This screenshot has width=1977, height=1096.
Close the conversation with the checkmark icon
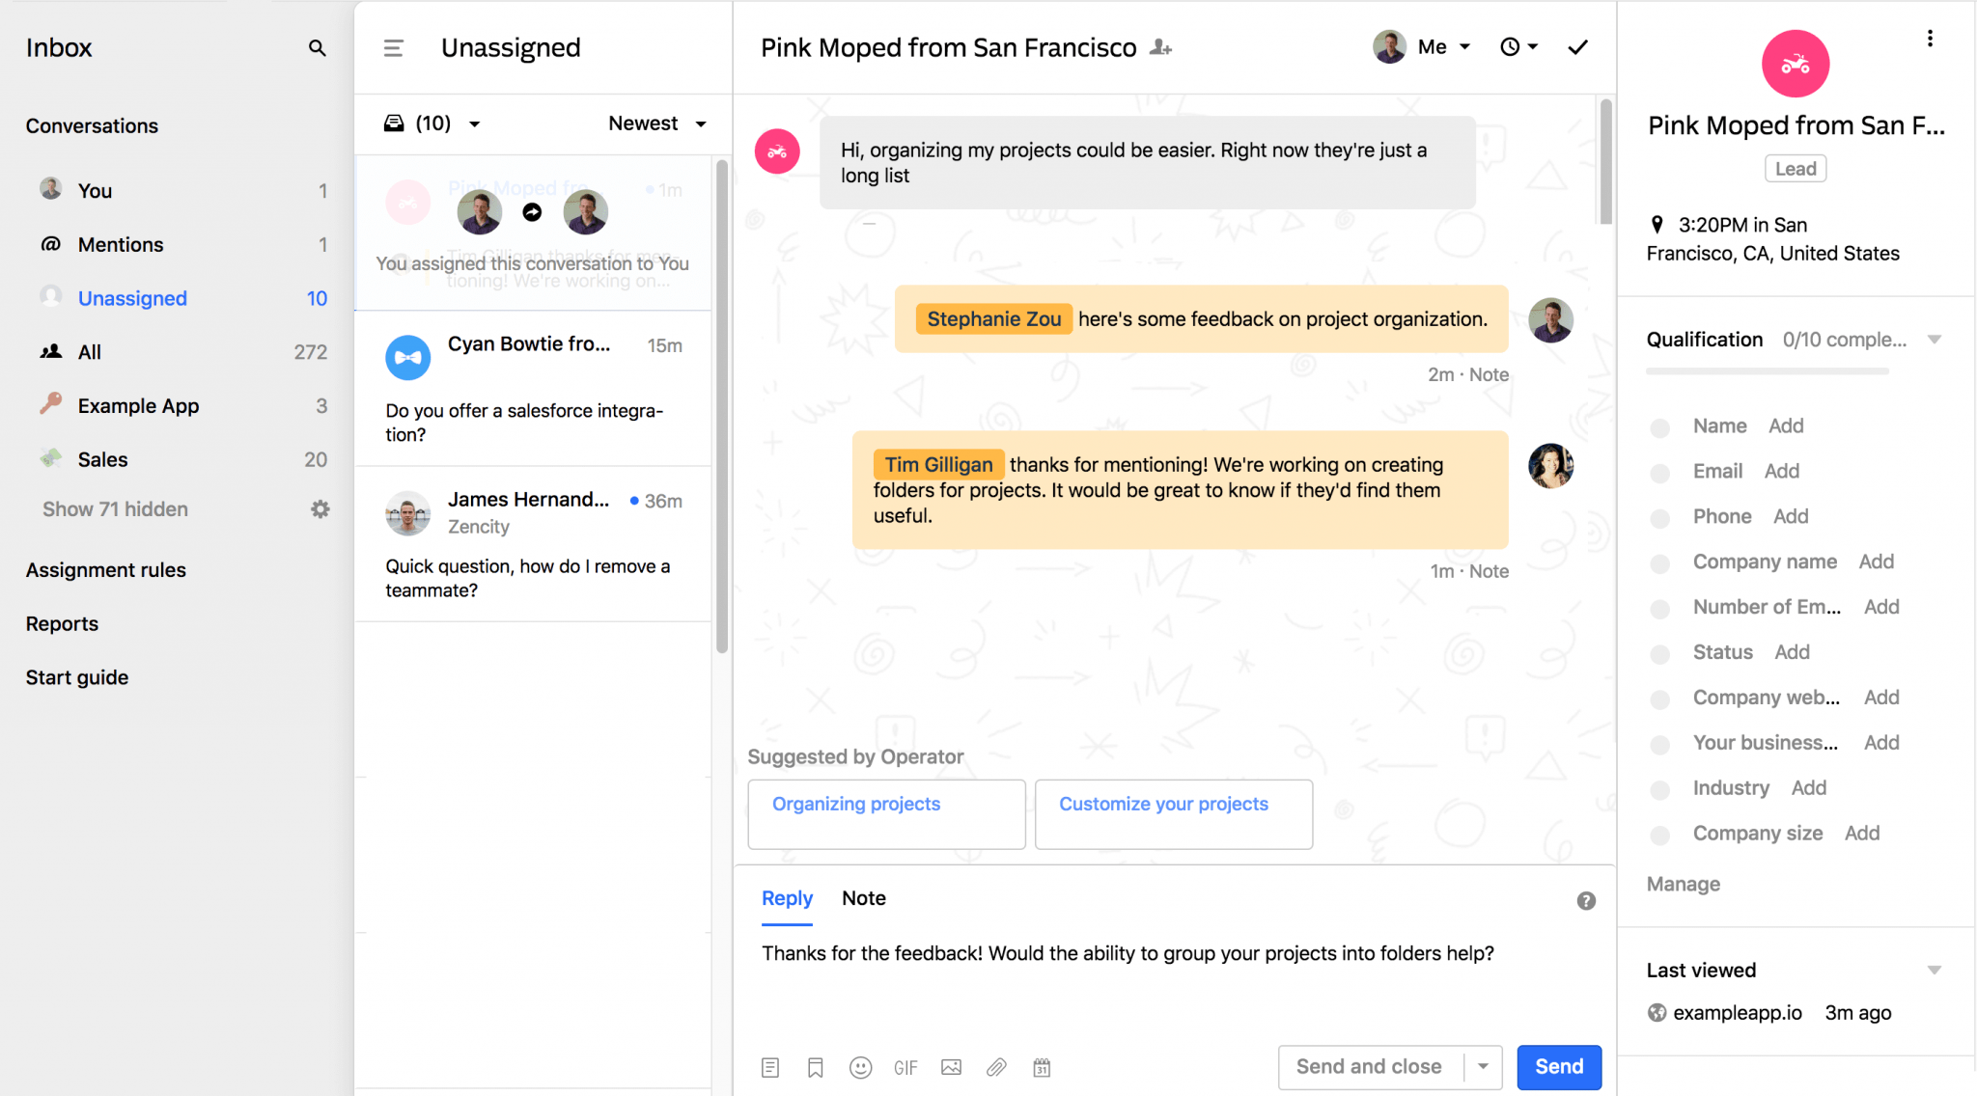tap(1576, 45)
